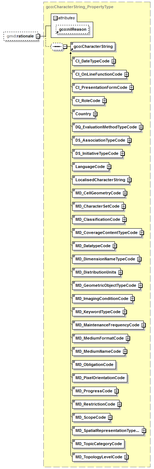
Task: Expand MD_CellGeometryCode plus box
Action: pyautogui.click(x=125, y=193)
